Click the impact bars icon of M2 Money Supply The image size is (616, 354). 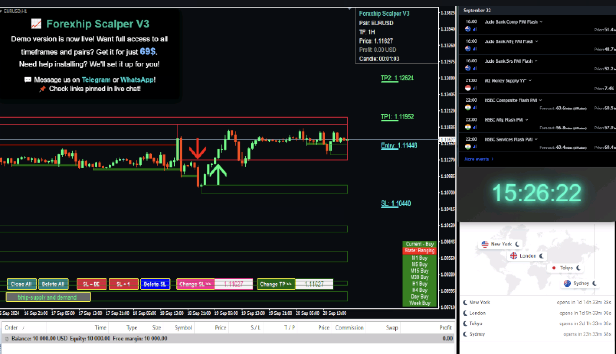coord(475,88)
